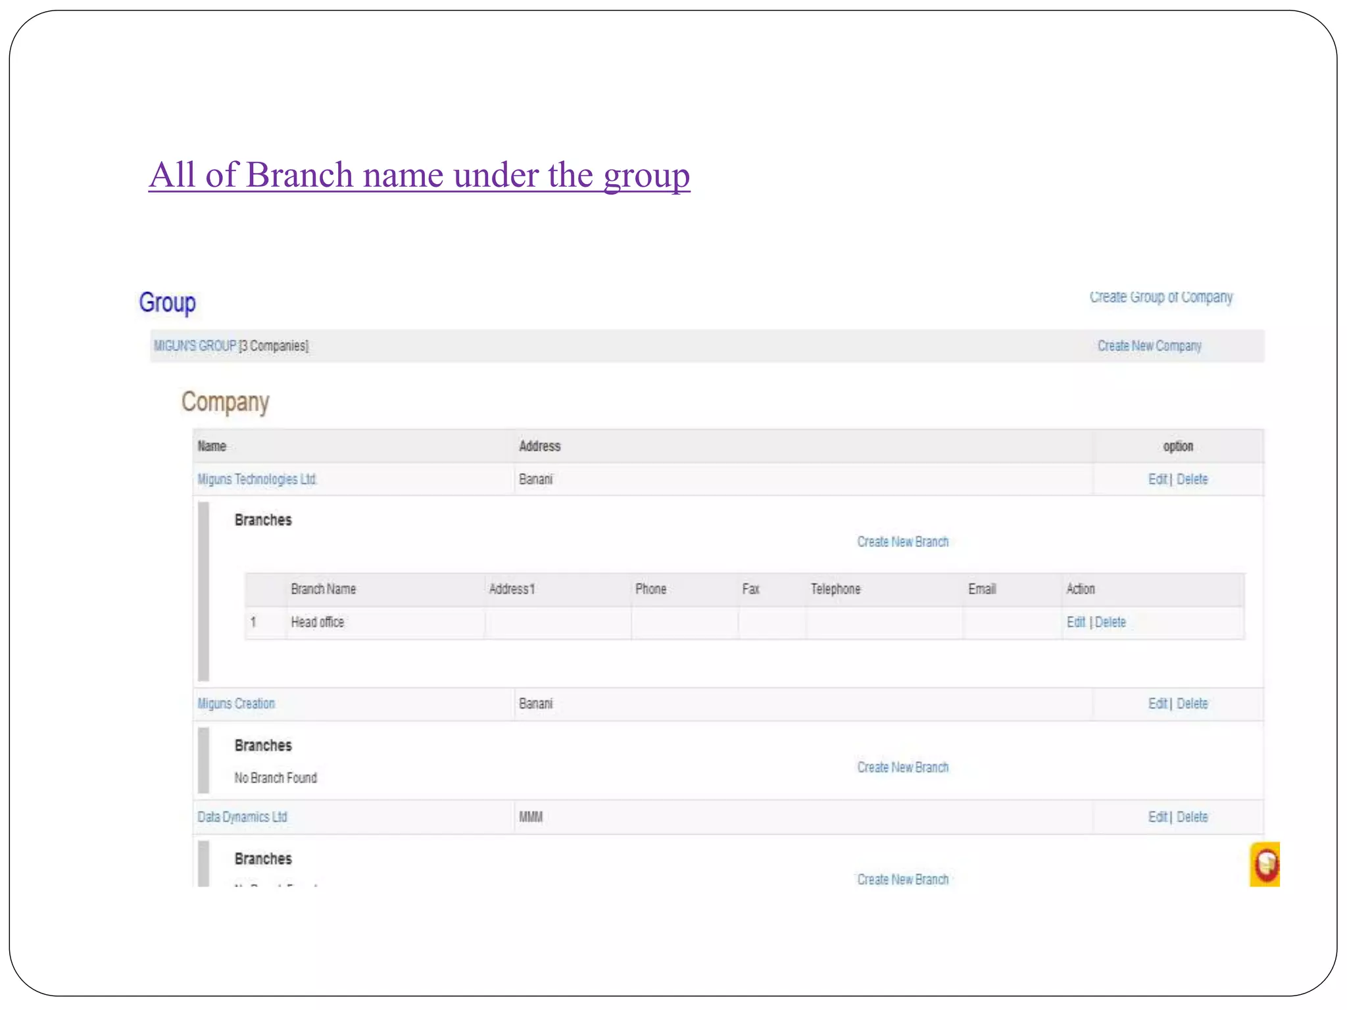Screen dimensions: 1347x1010
Task: Click 'No Branch Found' under Miguns Creation
Action: [276, 778]
